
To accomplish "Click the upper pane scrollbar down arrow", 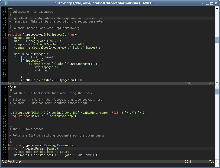I will [217, 83].
